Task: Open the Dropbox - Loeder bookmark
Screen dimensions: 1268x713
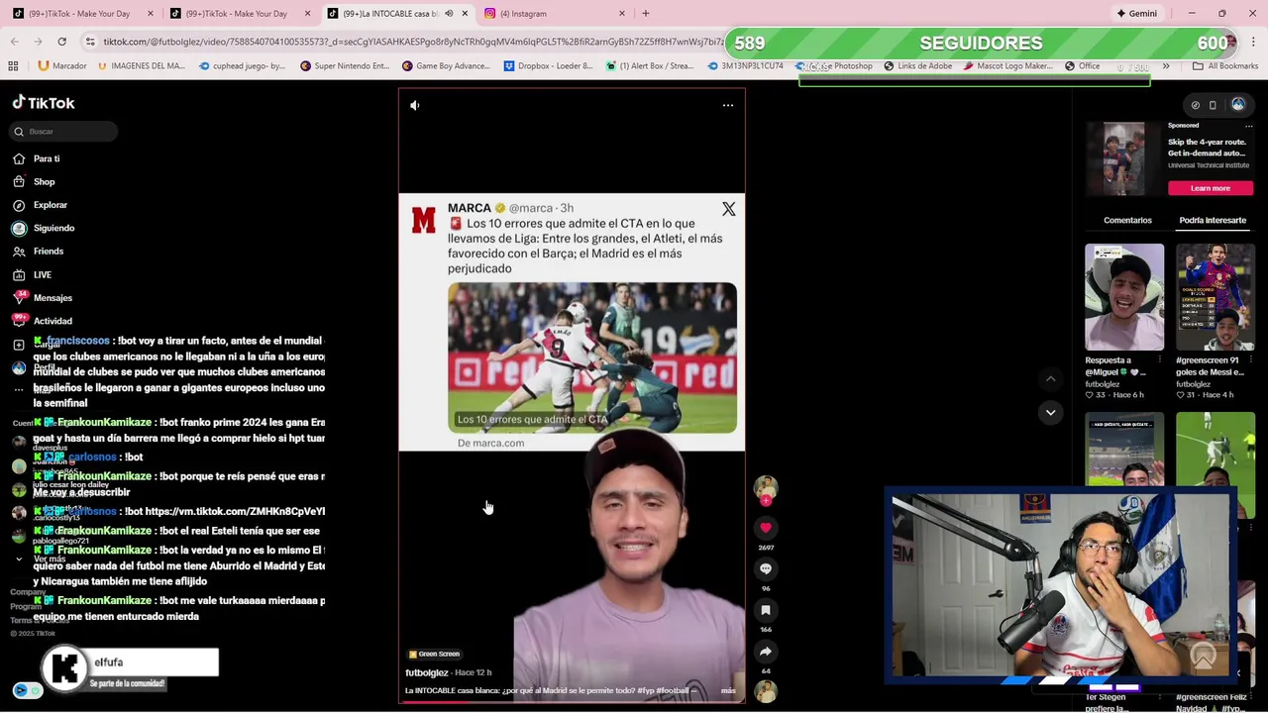Action: pyautogui.click(x=548, y=66)
